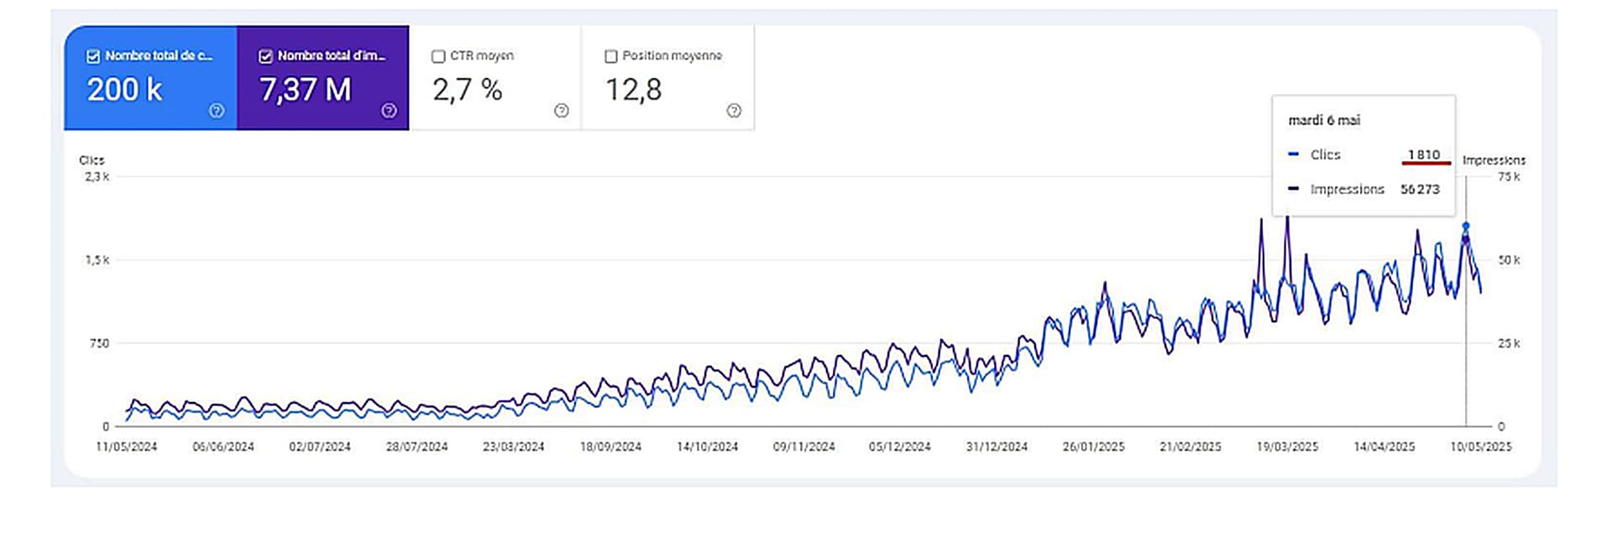Open help icon on total impressions card
Viewport: 1612px width, 538px height.
(389, 111)
